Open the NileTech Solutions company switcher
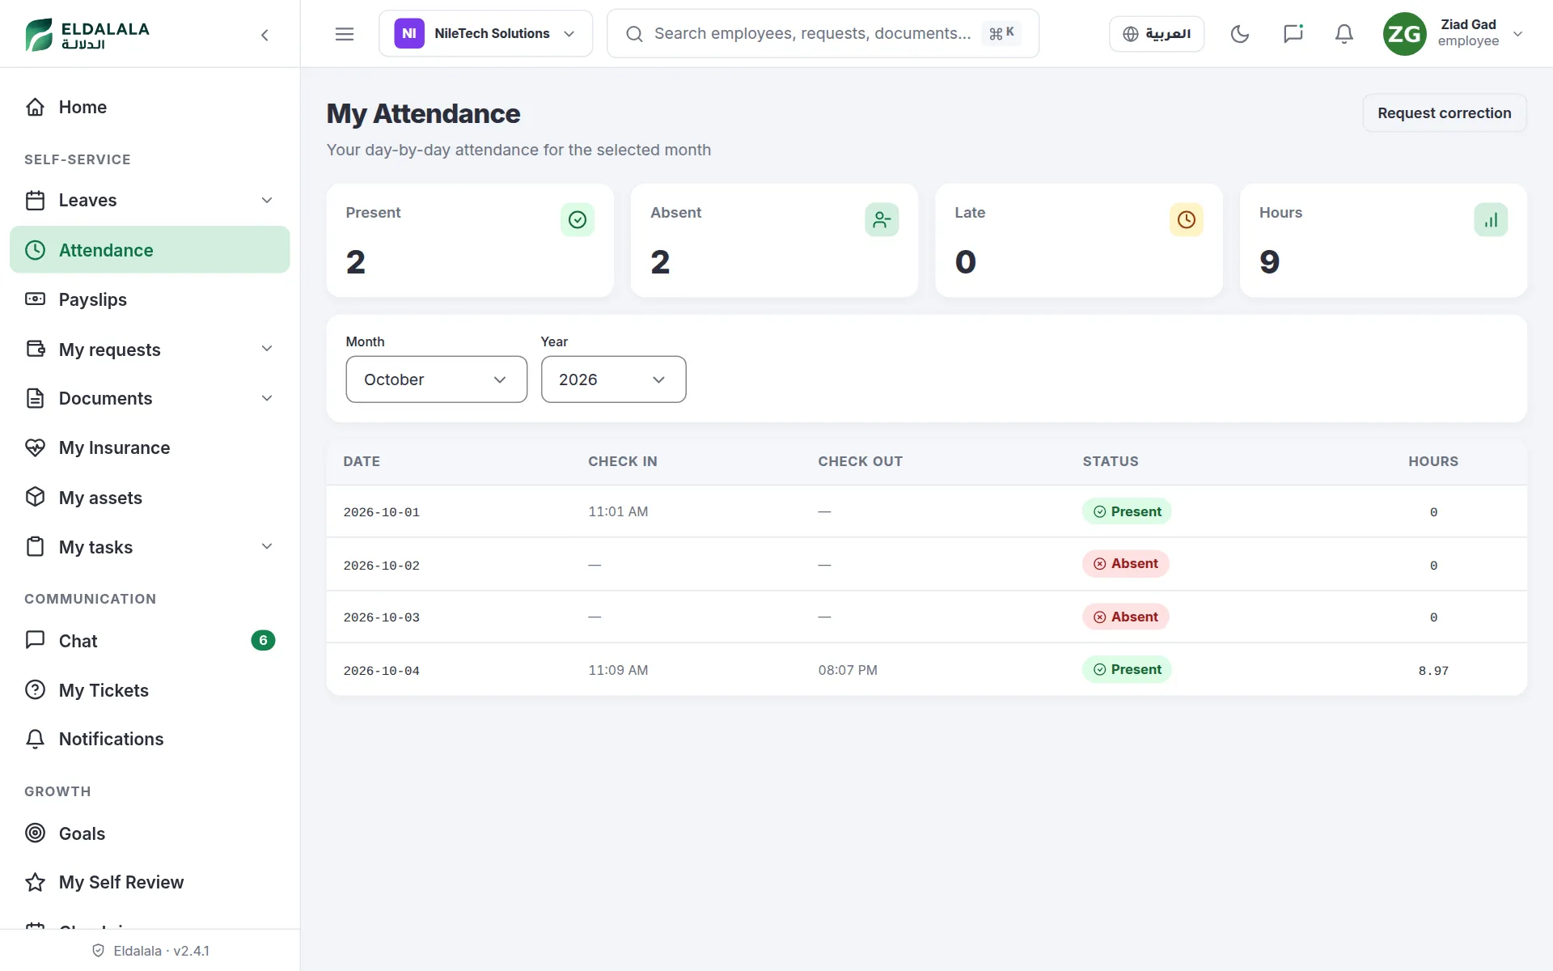This screenshot has height=971, width=1553. (485, 34)
